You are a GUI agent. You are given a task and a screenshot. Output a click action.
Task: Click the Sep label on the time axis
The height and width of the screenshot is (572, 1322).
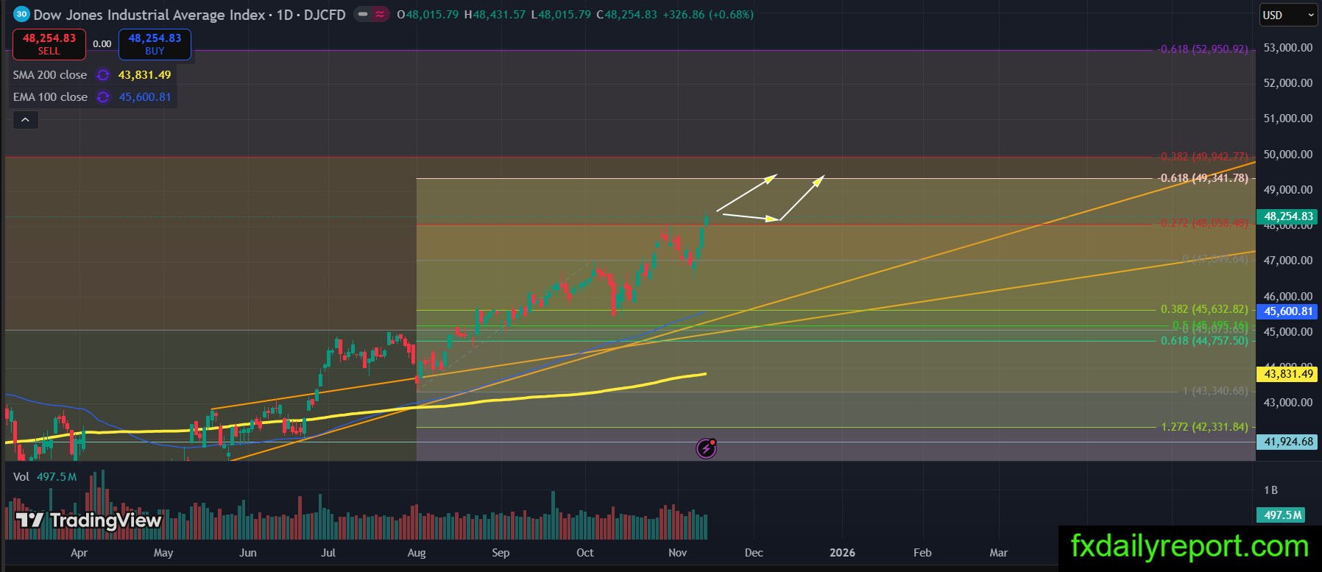[501, 553]
